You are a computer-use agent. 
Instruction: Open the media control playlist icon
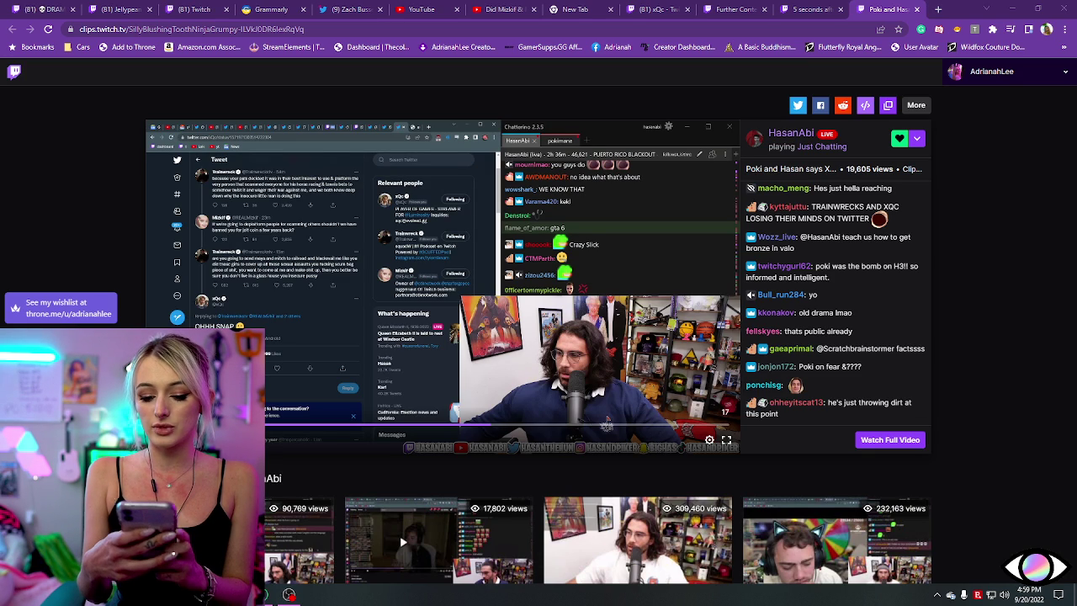tap(1011, 29)
